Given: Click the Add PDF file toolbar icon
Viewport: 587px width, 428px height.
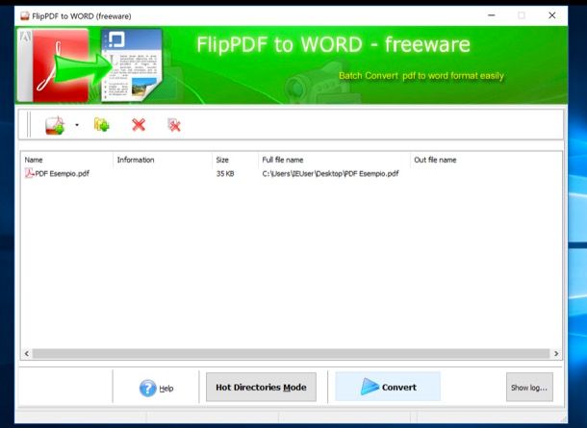Looking at the screenshot, I should [x=55, y=125].
